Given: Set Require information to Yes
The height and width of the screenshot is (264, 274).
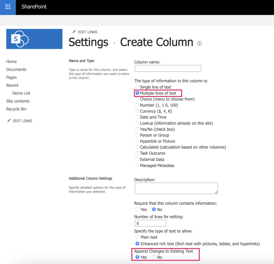Looking at the screenshot, I should coord(137,209).
